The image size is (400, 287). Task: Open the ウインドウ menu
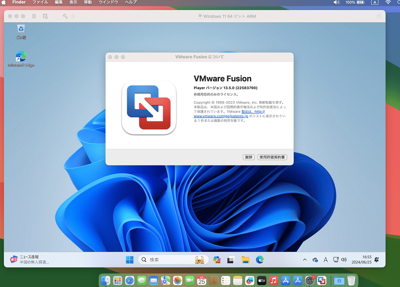point(108,2)
